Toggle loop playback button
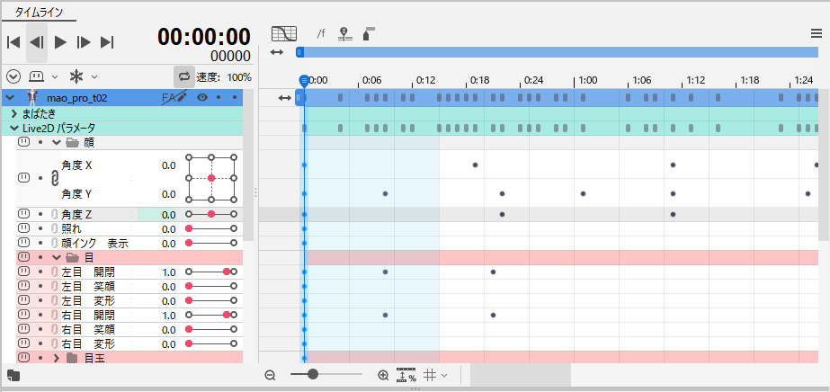Viewport: 830px width, 392px height. [184, 77]
